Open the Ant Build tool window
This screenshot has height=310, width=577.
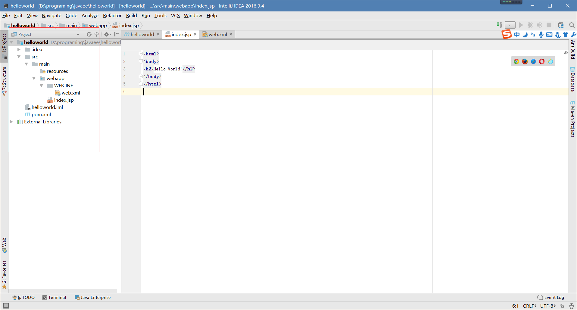573,50
